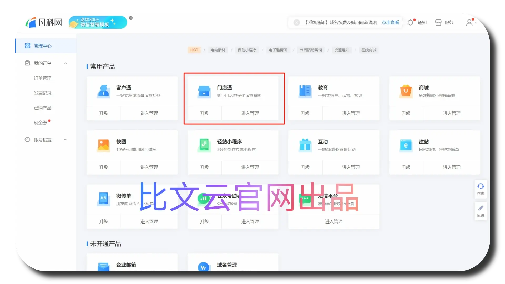Click 进入管理 on the 建站 card

(x=452, y=167)
